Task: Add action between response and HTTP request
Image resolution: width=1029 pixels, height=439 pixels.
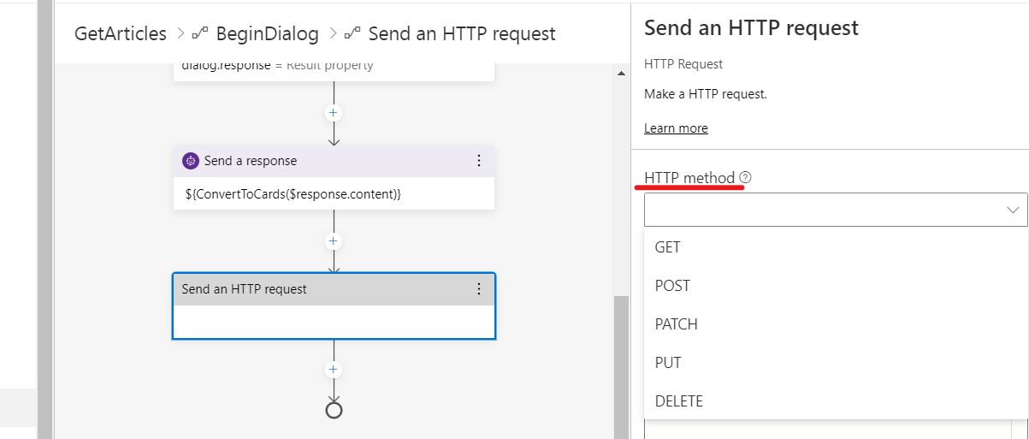Action: coord(334,241)
